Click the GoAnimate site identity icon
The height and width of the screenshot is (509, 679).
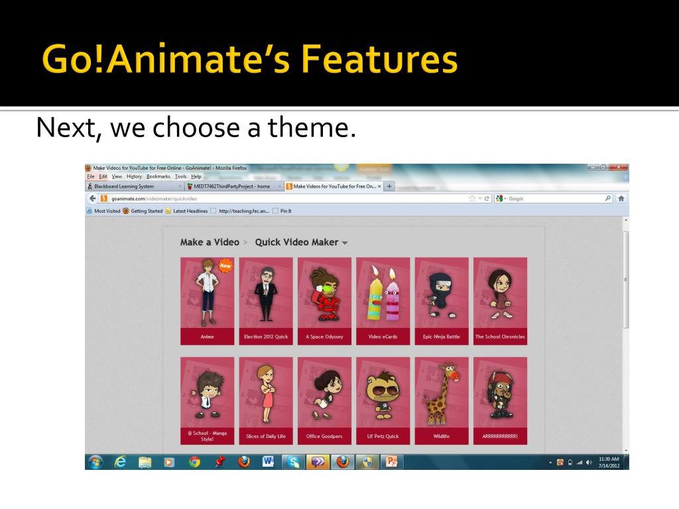103,198
